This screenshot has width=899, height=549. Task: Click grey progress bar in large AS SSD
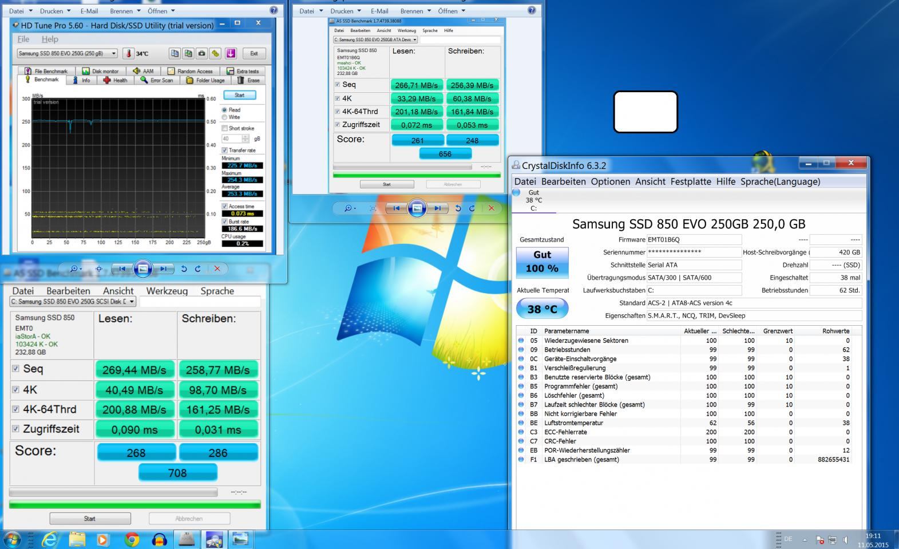coord(113,492)
